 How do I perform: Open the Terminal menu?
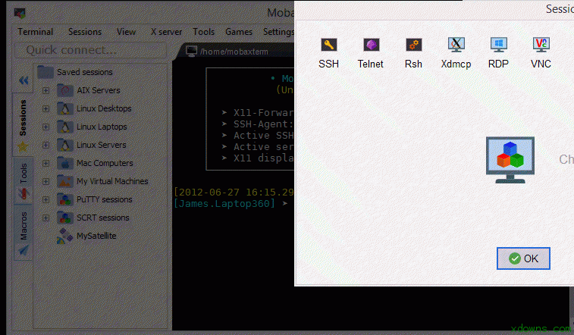pyautogui.click(x=35, y=32)
